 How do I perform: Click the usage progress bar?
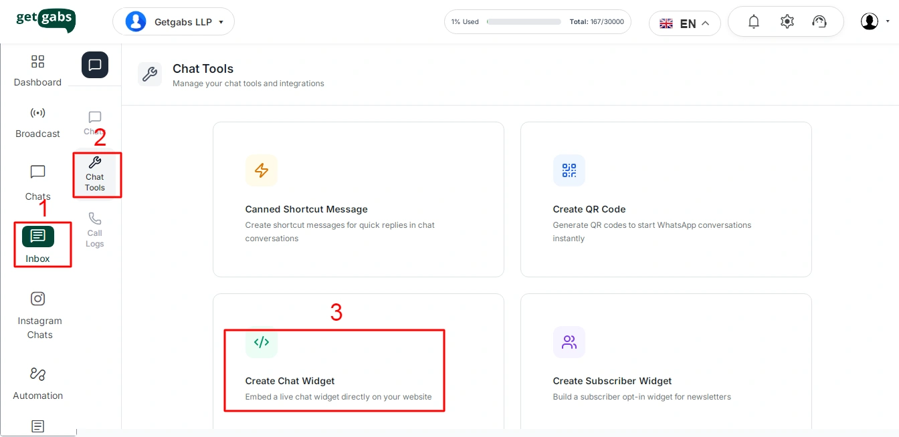[524, 22]
